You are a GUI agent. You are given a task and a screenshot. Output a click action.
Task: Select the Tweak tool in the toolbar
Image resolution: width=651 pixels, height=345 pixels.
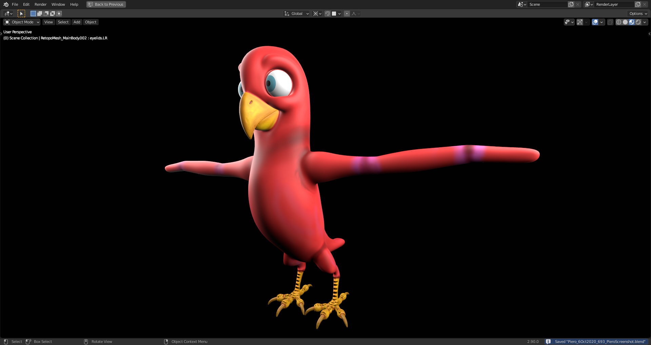pyautogui.click(x=21, y=13)
